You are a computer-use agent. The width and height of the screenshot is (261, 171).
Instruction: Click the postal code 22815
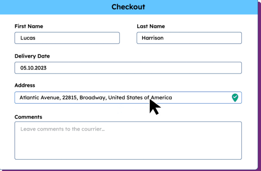pos(69,98)
